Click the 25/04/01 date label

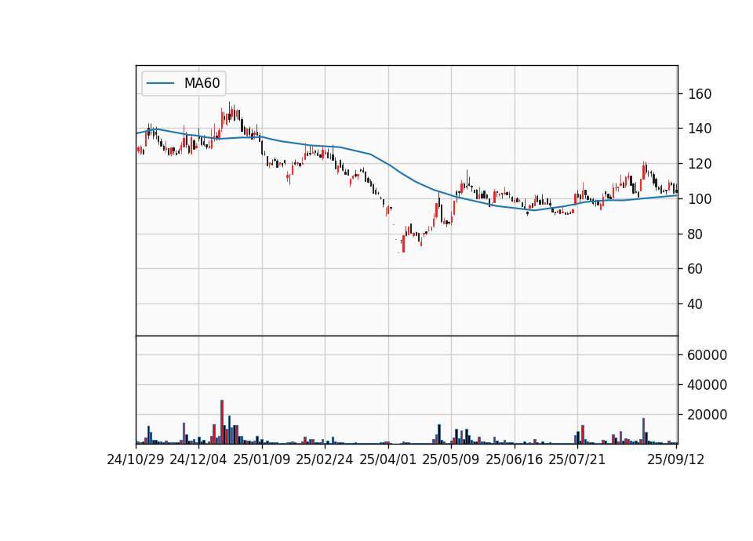click(x=388, y=459)
